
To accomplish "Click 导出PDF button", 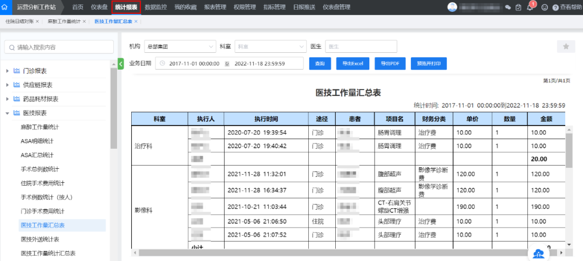I will click(x=390, y=64).
